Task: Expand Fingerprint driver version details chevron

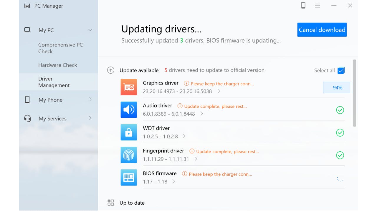Action: coord(196,159)
